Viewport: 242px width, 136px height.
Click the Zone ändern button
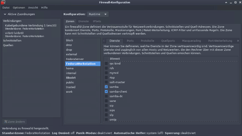(15, 122)
